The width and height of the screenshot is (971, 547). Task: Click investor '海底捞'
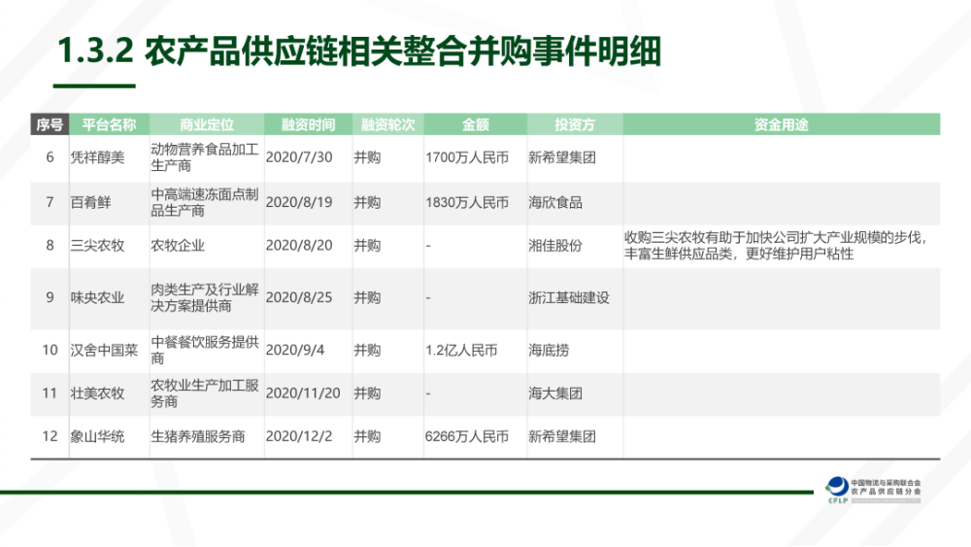click(x=549, y=350)
